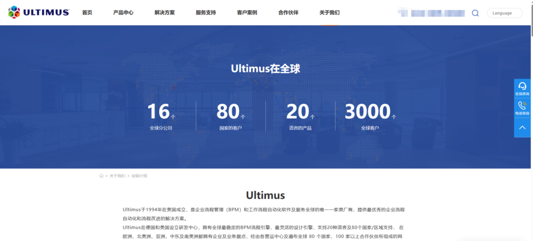Screen dimensions: 533x241
Task: Click 安码介绍 breadcrumb link
Action: pos(139,176)
